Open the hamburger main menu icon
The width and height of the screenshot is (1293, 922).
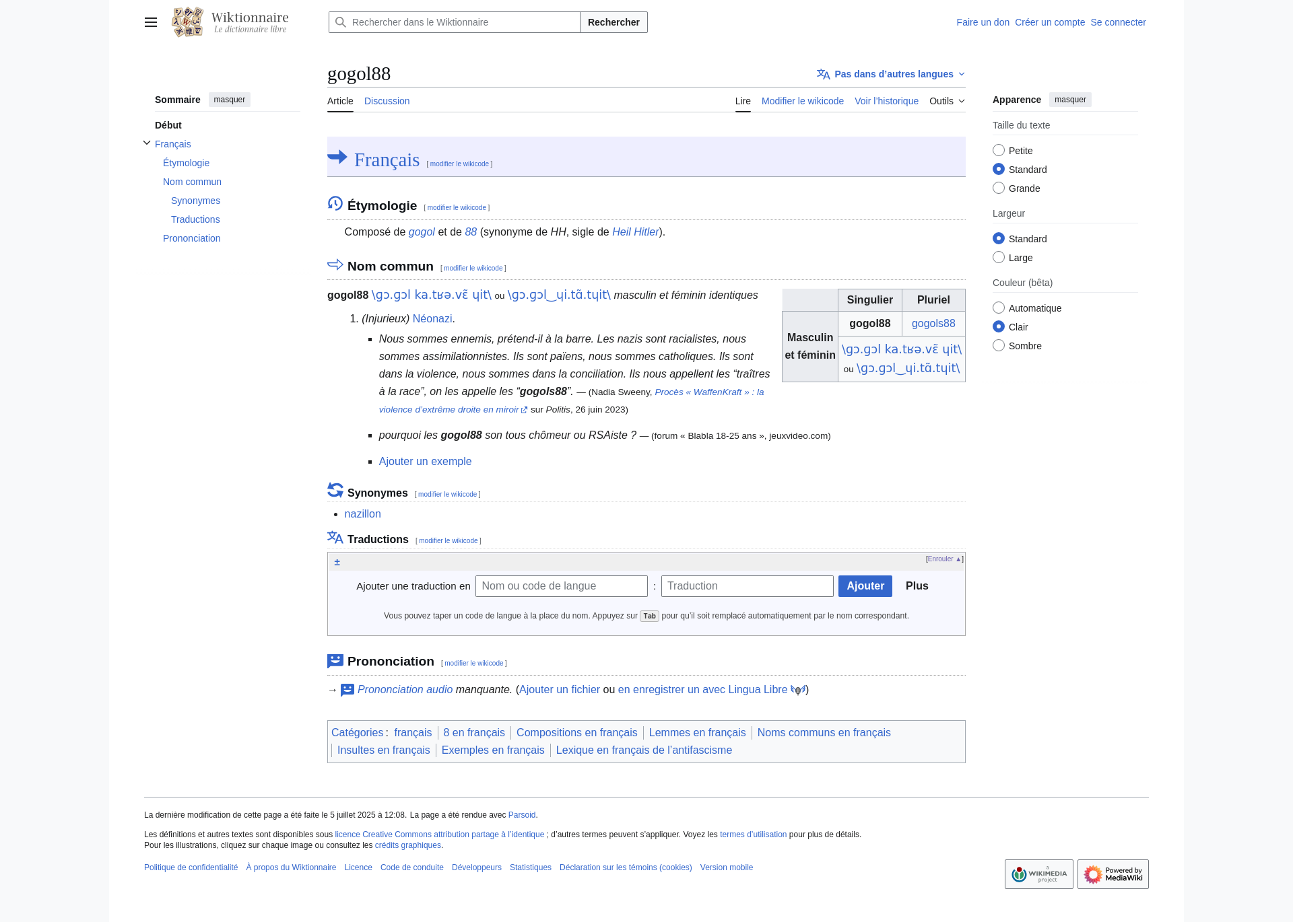tap(151, 22)
